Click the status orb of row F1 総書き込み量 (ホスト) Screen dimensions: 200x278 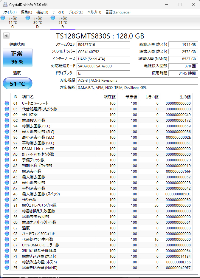(7, 256)
